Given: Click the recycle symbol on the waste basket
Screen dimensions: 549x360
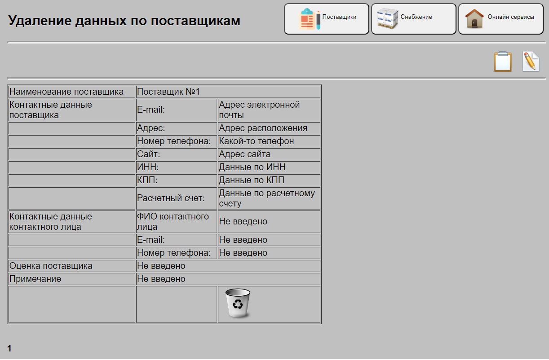Looking at the screenshot, I should click(238, 303).
